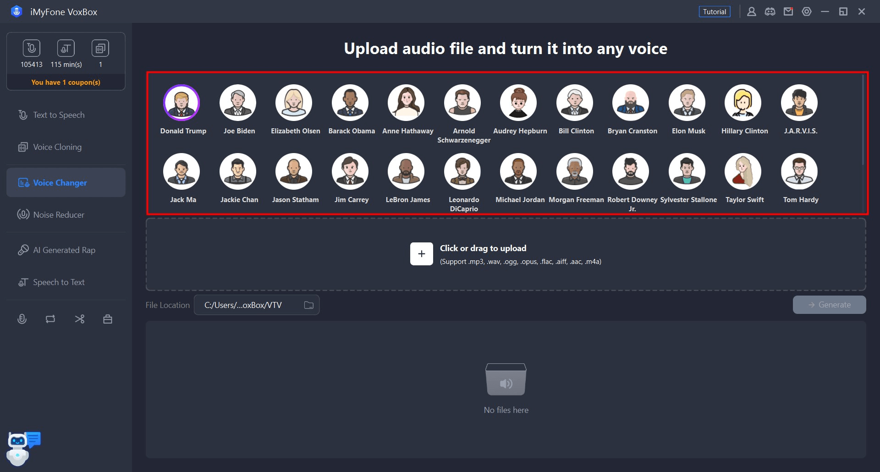Open the audio cut scissors tool

tap(80, 319)
